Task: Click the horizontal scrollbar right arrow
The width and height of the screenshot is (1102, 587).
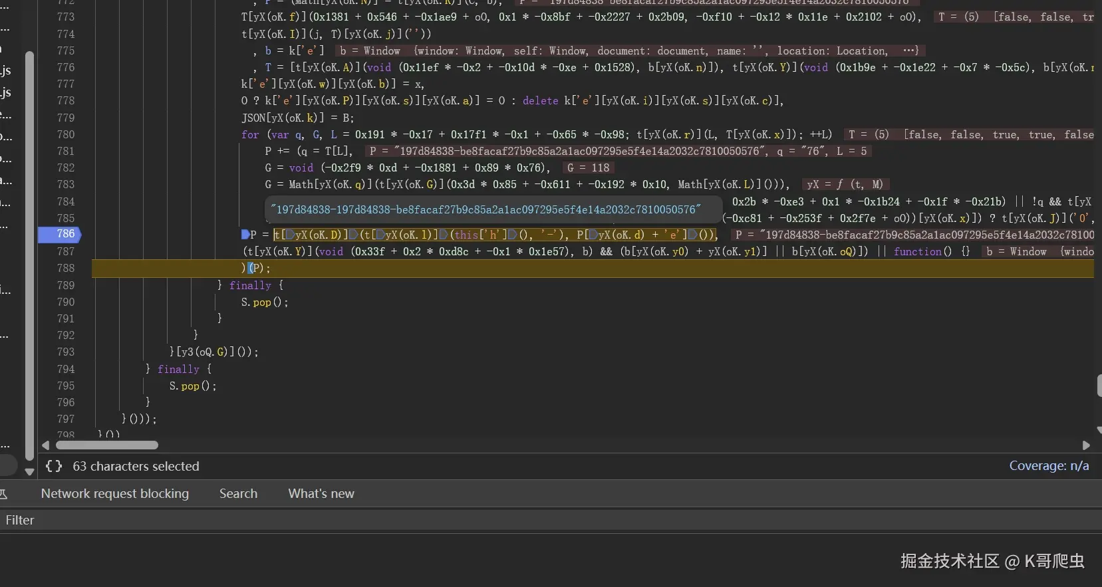Action: (x=1086, y=445)
